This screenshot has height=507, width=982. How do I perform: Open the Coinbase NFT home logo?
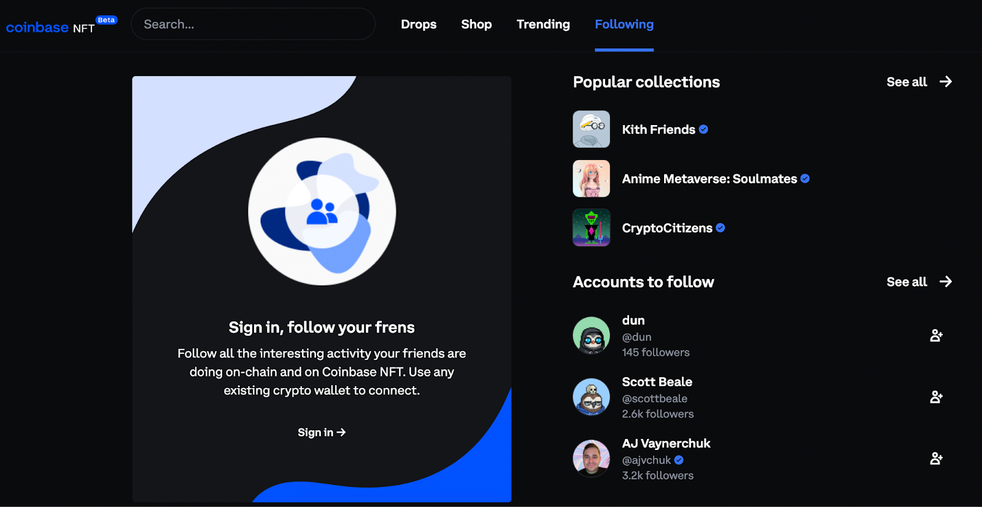point(50,28)
